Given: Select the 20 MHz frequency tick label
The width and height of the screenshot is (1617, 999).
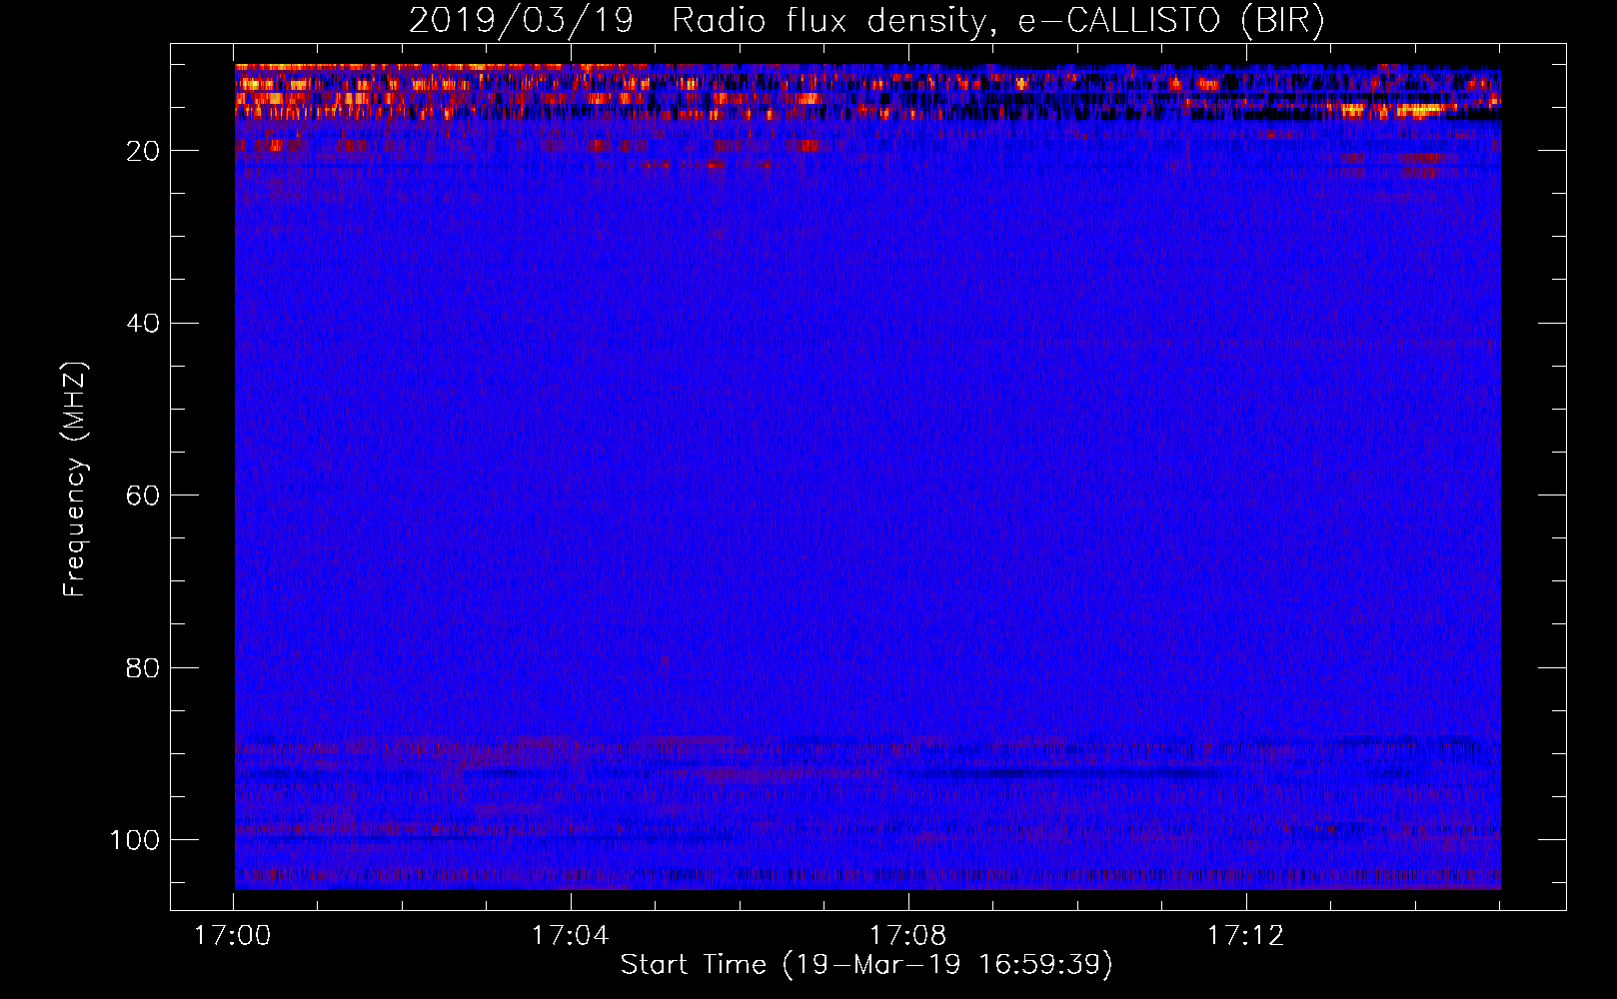Looking at the screenshot, I should [143, 151].
